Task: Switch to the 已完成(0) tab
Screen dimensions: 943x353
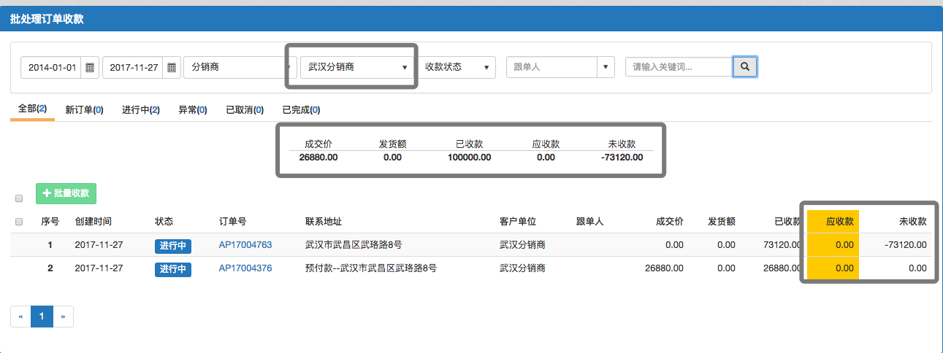Action: pos(301,110)
